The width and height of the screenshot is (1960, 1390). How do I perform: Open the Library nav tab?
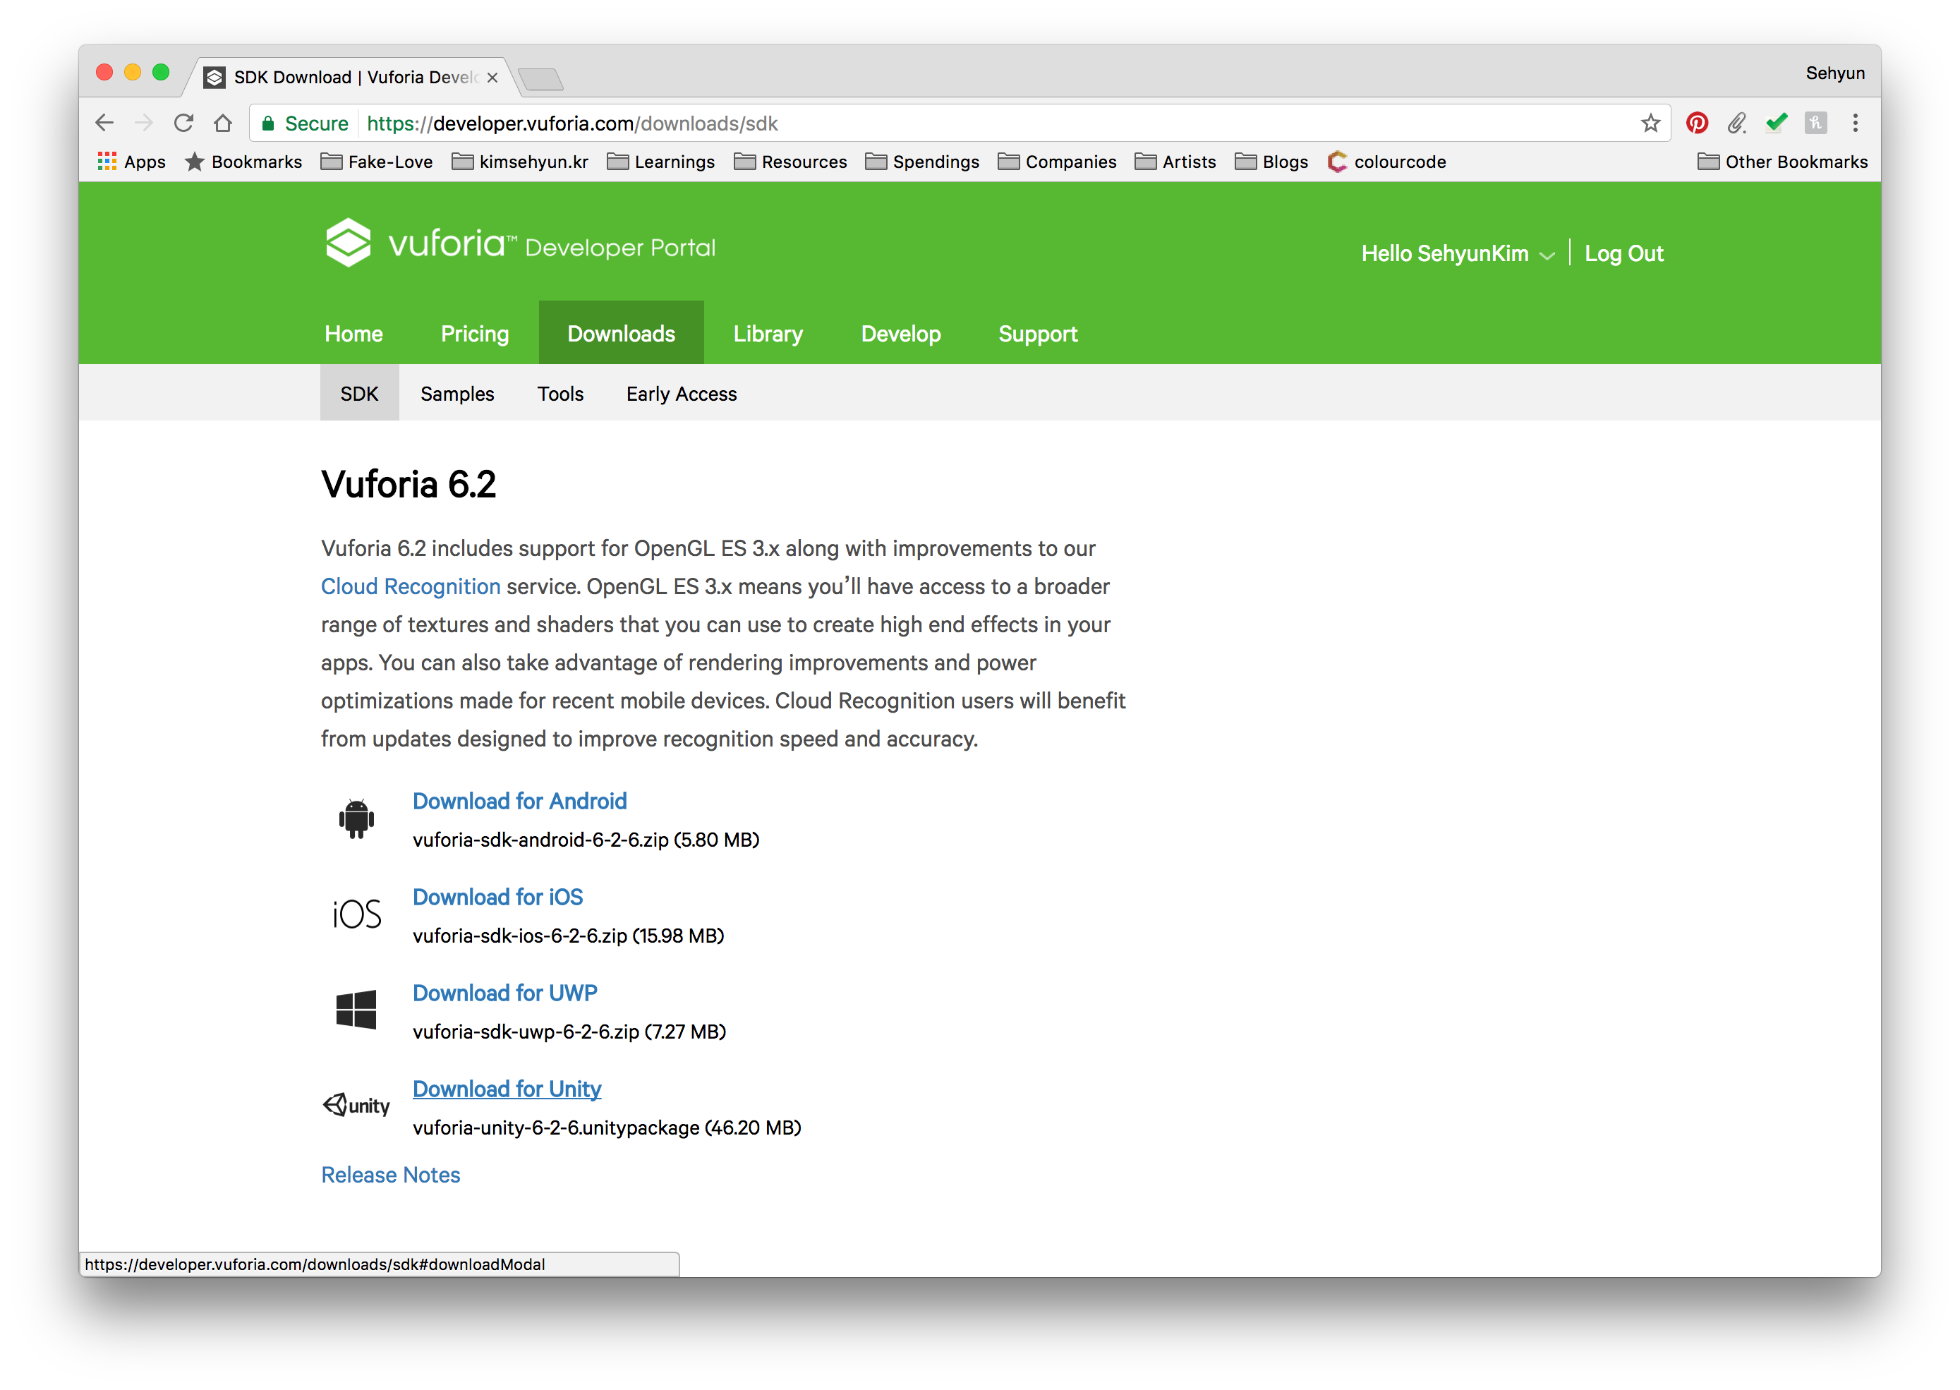click(768, 334)
